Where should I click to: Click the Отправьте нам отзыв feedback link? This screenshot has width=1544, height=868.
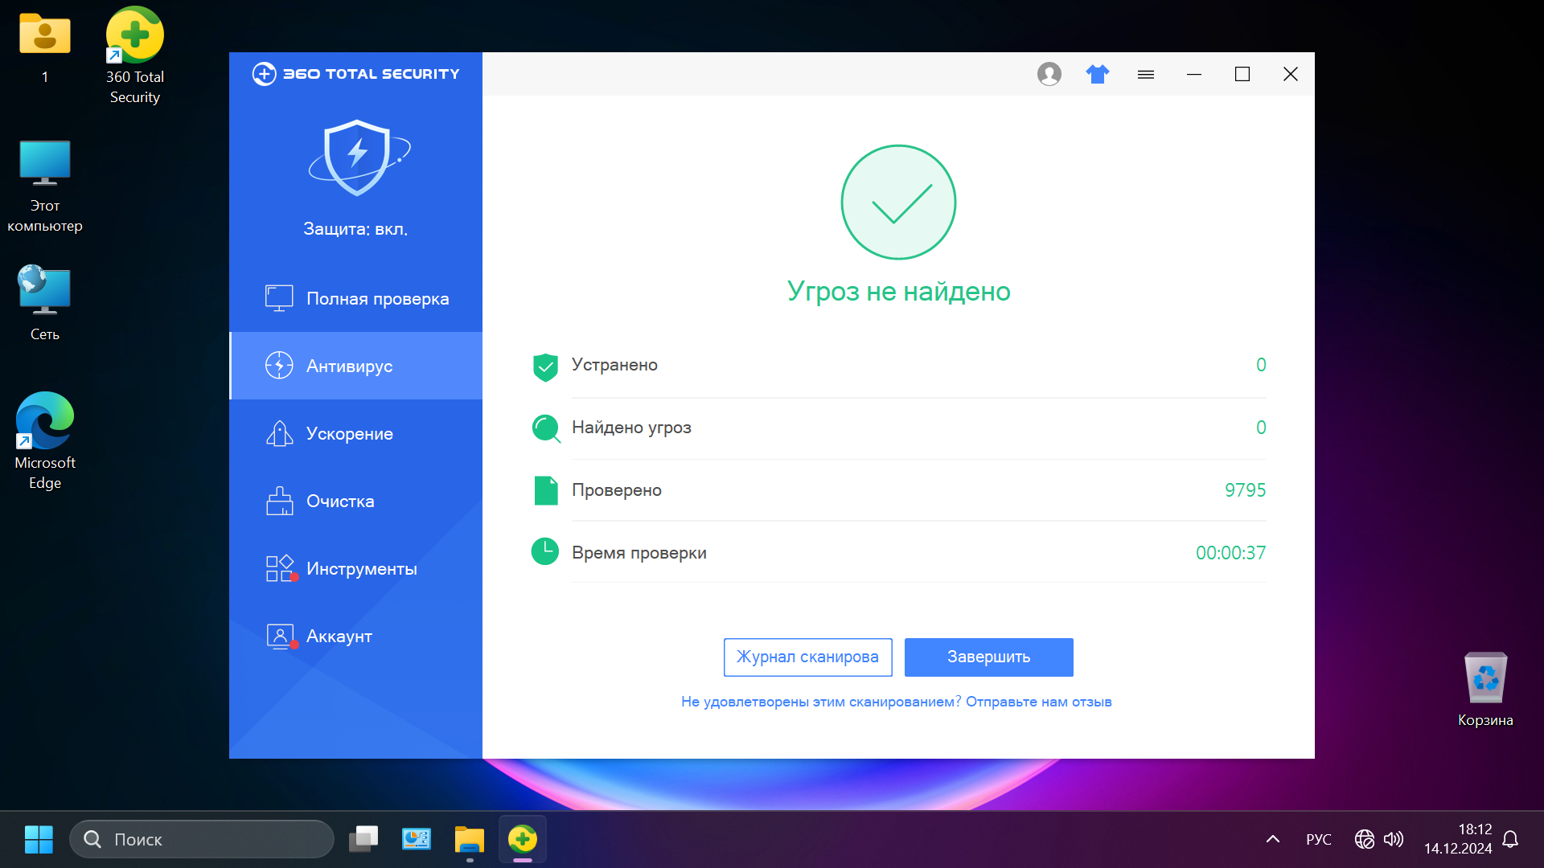tap(1038, 702)
